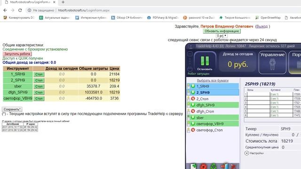The width and height of the screenshot is (301, 169).
Task: Click the Выход logout link
Action: click(x=262, y=26)
